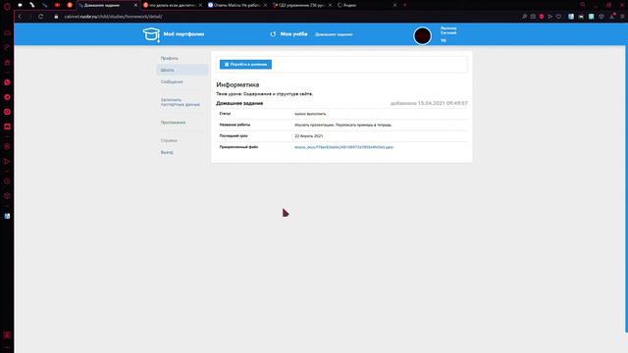Click the round user avatar
This screenshot has width=628, height=353.
click(422, 36)
